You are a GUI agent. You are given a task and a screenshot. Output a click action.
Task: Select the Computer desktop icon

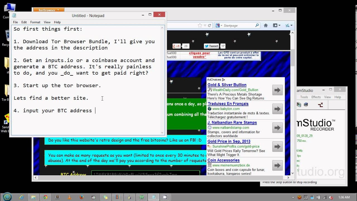[x=6, y=11]
